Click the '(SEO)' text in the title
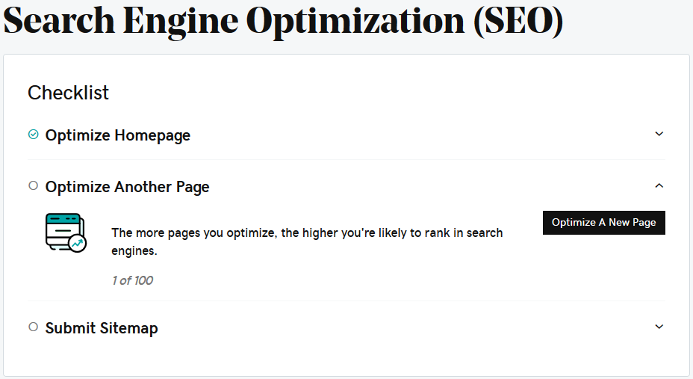 pyautogui.click(x=518, y=21)
